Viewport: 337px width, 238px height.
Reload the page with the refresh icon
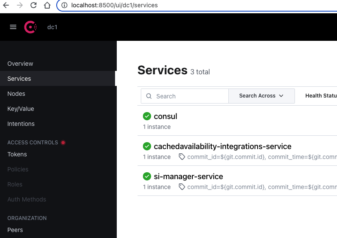pos(33,6)
